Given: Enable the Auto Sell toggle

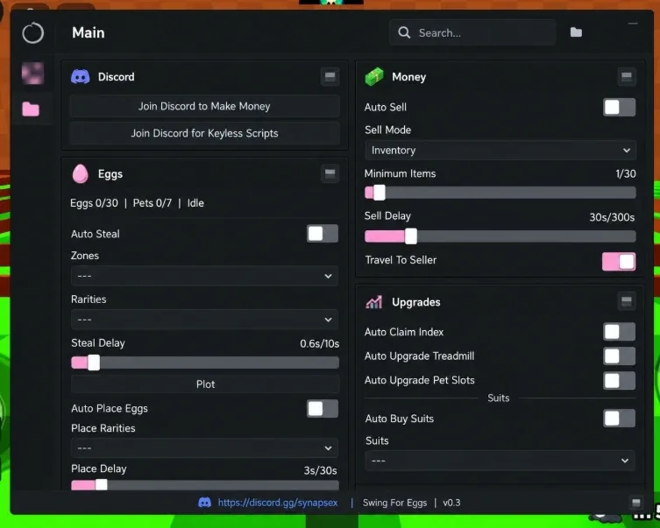Looking at the screenshot, I should coord(619,107).
